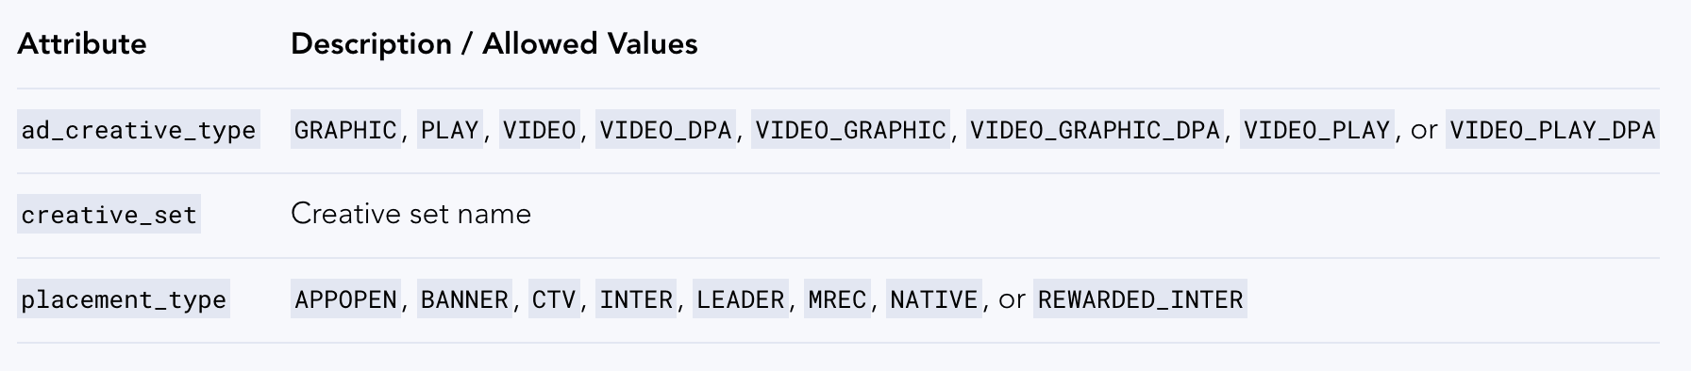Select the MREC placement value
The width and height of the screenshot is (1691, 371).
pos(837,299)
